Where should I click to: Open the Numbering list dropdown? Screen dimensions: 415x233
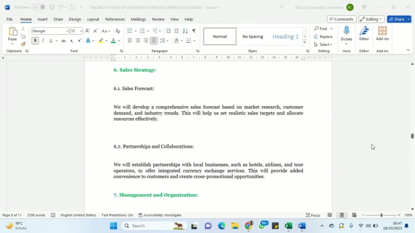(148, 31)
